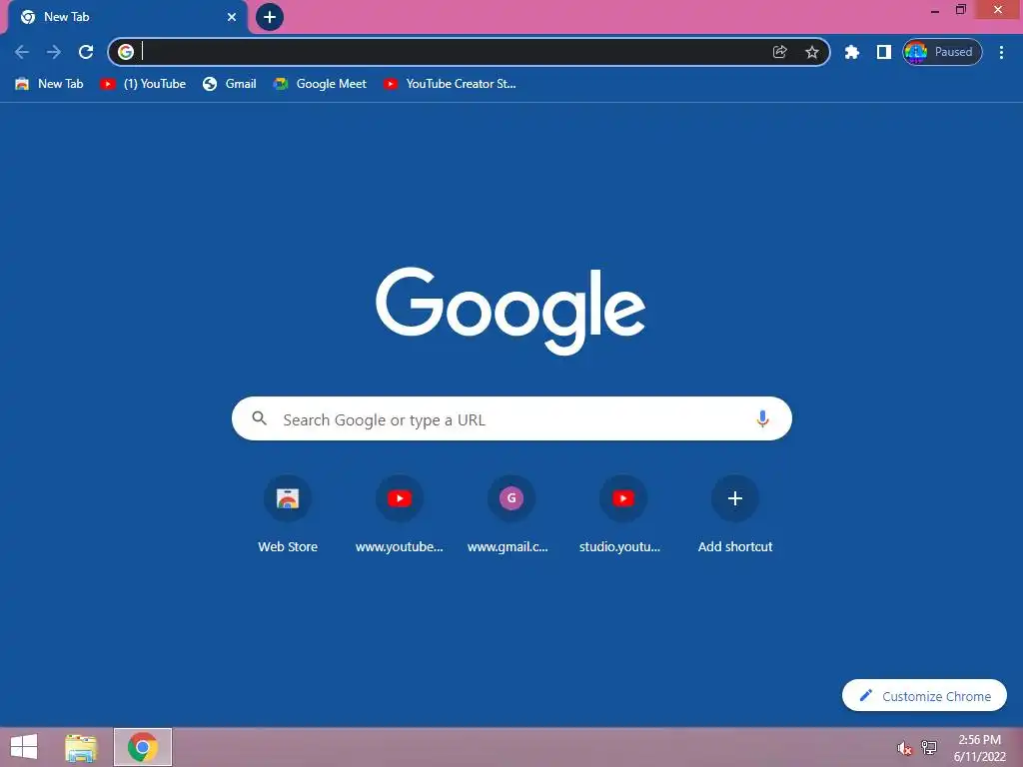Click the Chrome taskbar icon
Screen dimensions: 1023x767
click(143, 747)
